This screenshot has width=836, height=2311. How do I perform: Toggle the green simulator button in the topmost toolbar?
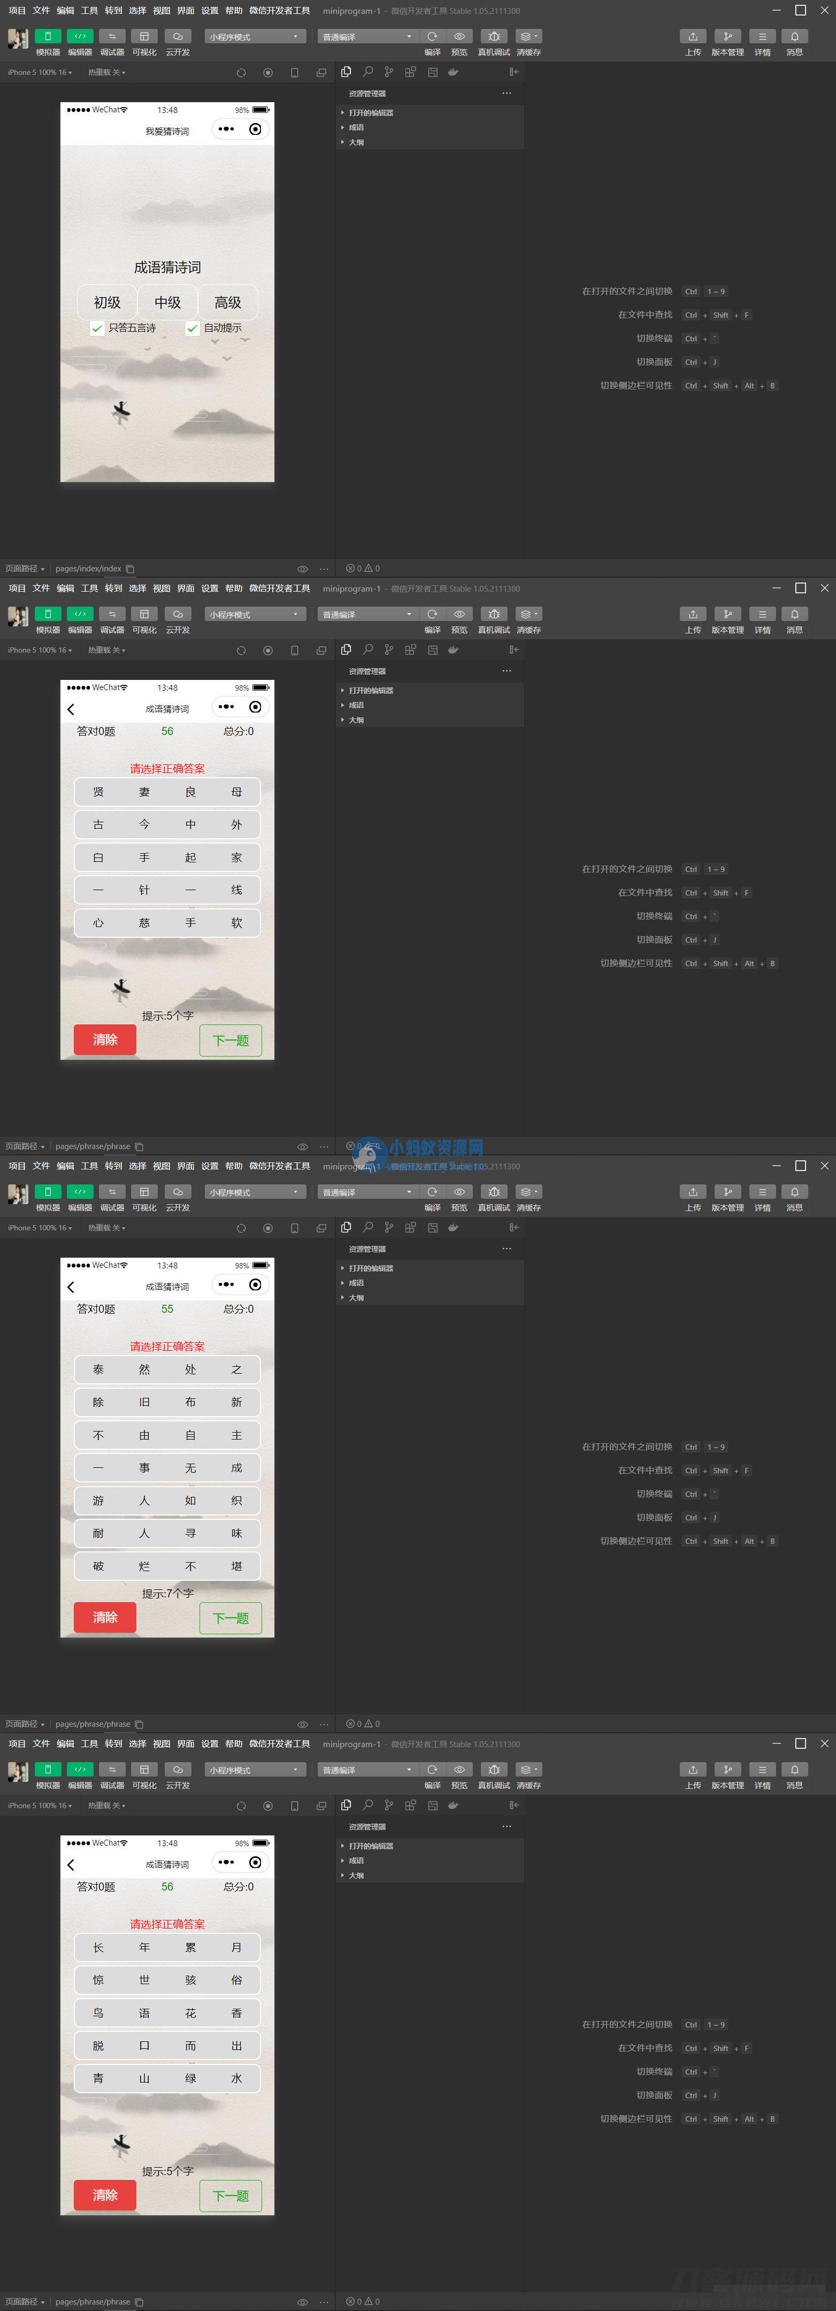[x=48, y=37]
